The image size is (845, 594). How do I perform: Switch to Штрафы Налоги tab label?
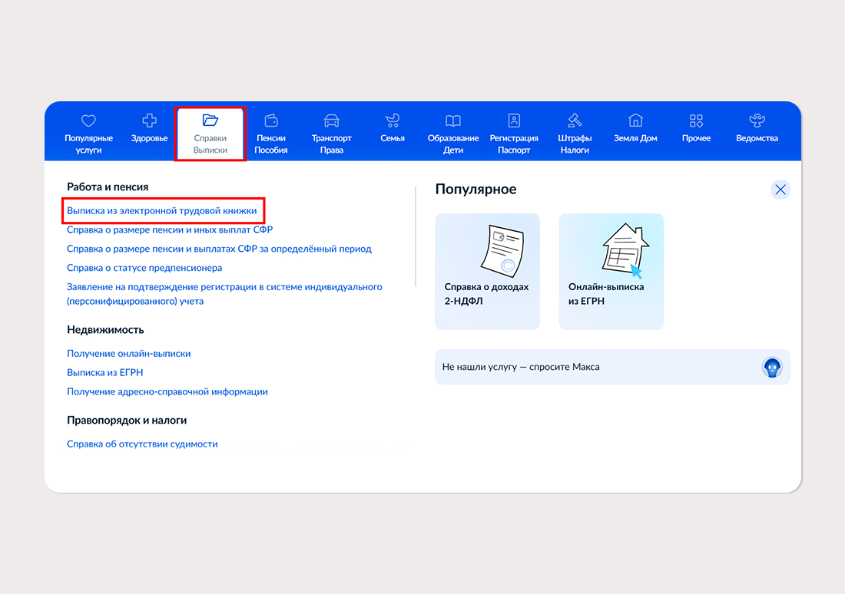575,144
